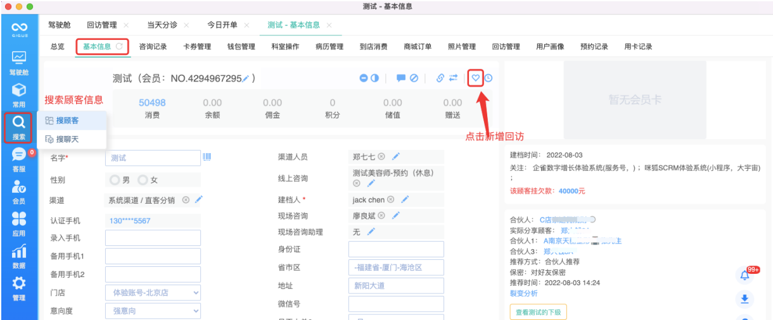Switch to the 今日开单 window tab
Image resolution: width=773 pixels, height=320 pixels.
222,25
